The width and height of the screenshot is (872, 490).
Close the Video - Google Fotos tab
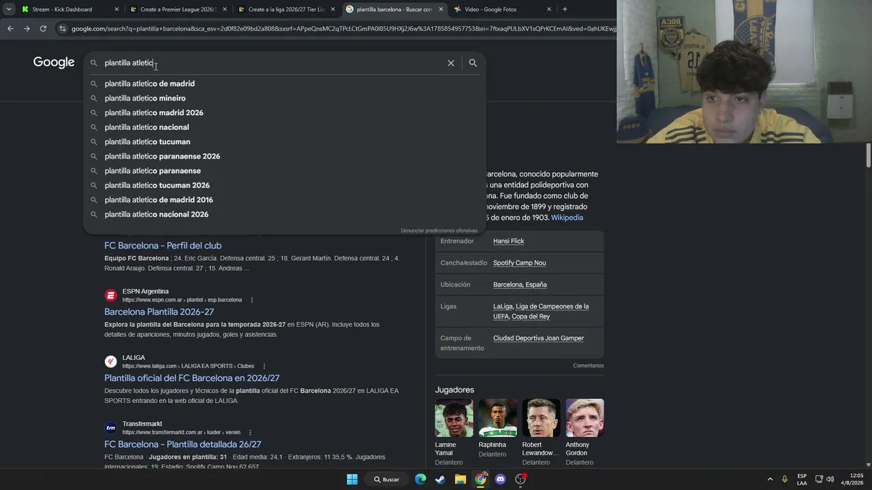point(549,10)
